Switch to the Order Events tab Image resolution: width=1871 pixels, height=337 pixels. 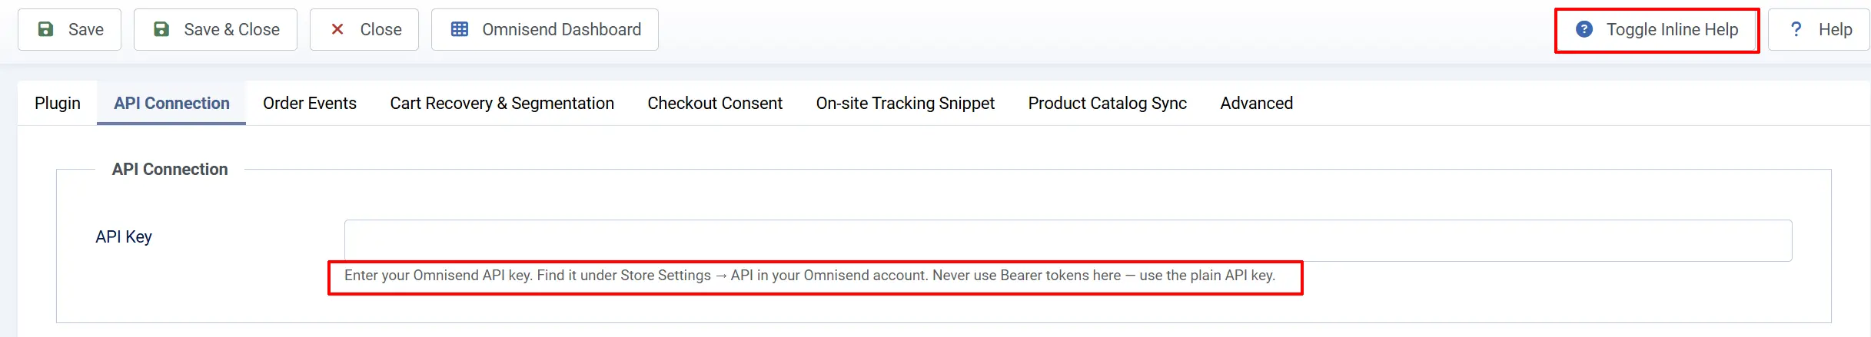[x=310, y=103]
